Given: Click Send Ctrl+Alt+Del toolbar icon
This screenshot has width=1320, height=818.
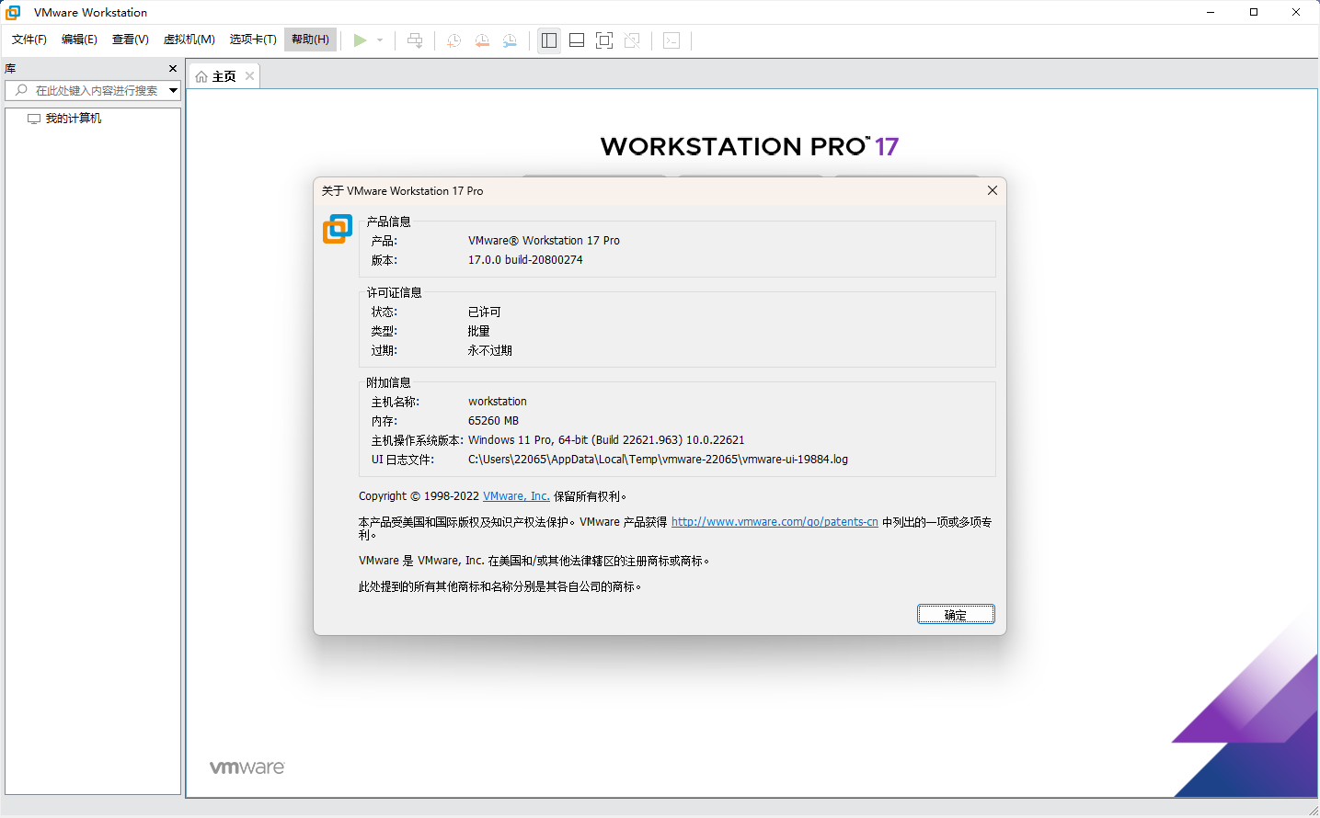Looking at the screenshot, I should [415, 40].
